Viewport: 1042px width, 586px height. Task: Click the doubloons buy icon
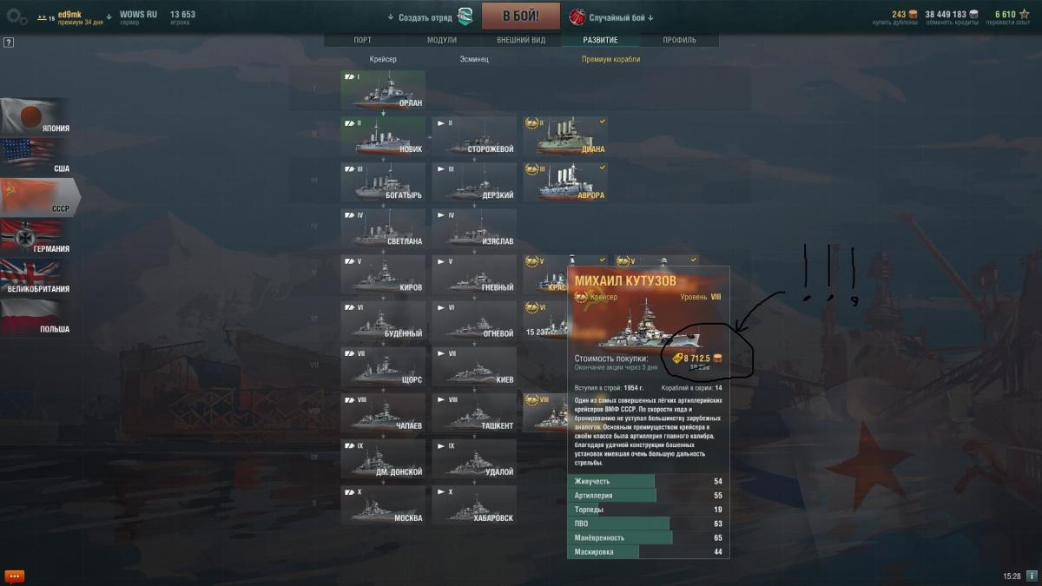913,14
